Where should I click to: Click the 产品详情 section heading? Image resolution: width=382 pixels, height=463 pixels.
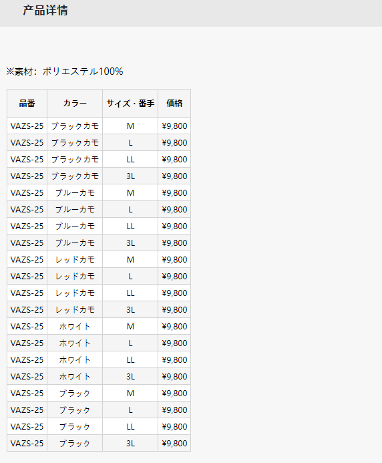pyautogui.click(x=45, y=10)
